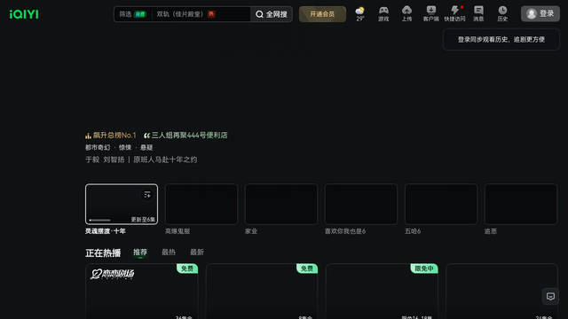Select the 五哈6 thumbnail
568x319 pixels.
441,204
